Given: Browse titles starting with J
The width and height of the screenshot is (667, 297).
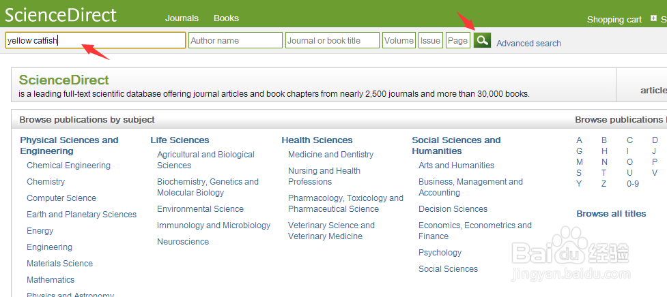Looking at the screenshot, I should pos(654,151).
